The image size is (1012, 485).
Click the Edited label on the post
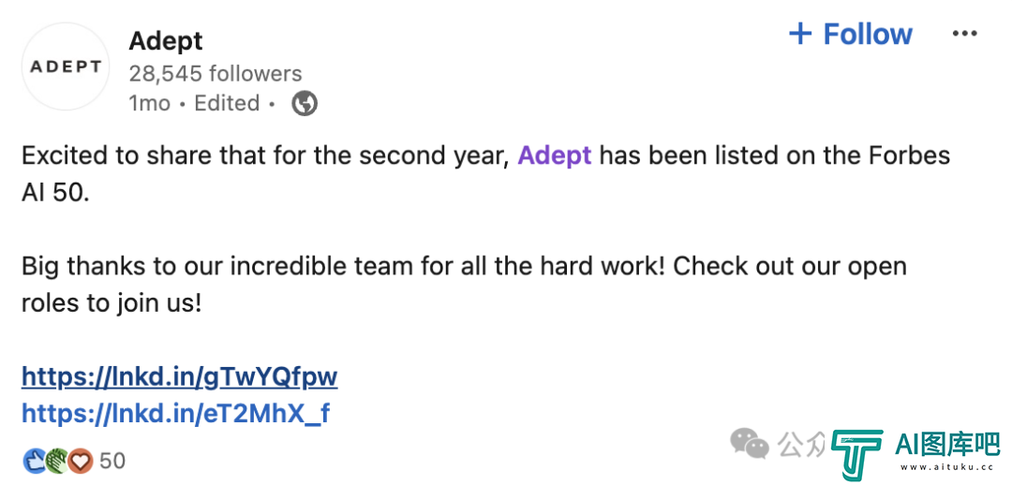click(227, 103)
